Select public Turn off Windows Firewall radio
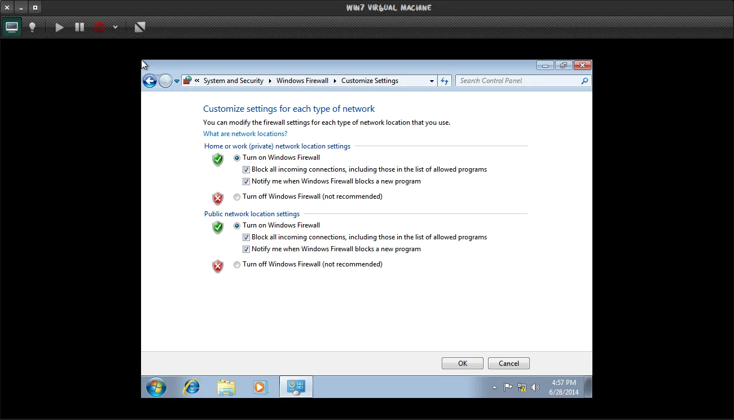The height and width of the screenshot is (420, 734). click(237, 265)
